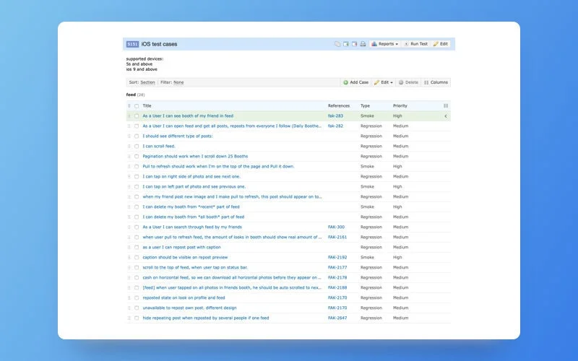Check the box for 'caption should be visible' row
Screen dimensions: 578x361
137,258
